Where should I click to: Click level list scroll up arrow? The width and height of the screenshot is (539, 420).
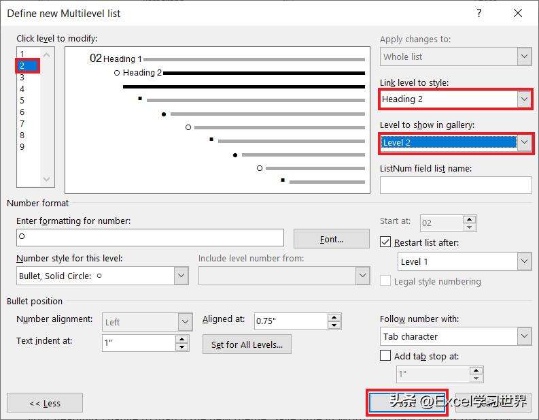click(x=47, y=54)
